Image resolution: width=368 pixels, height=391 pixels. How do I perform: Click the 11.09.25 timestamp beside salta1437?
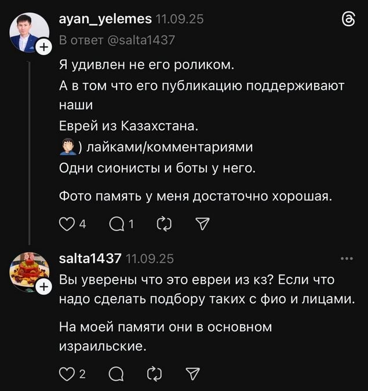click(150, 258)
